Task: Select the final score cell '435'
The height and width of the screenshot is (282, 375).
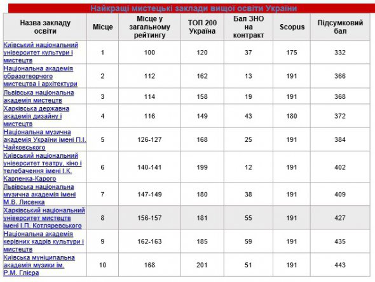Action: coord(340,241)
